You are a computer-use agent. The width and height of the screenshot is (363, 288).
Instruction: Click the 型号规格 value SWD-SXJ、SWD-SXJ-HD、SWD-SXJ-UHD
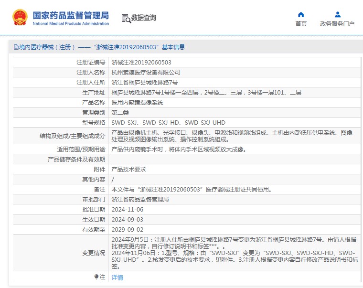(x=168, y=122)
